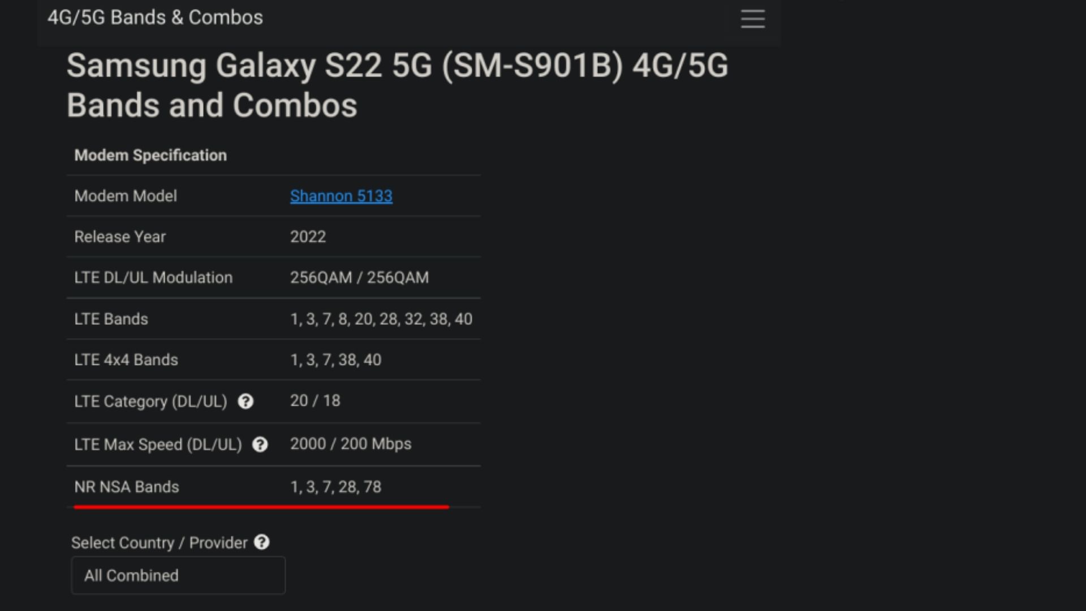Viewport: 1086px width, 611px height.
Task: Click the NR NSA Bands values
Action: pyautogui.click(x=335, y=487)
